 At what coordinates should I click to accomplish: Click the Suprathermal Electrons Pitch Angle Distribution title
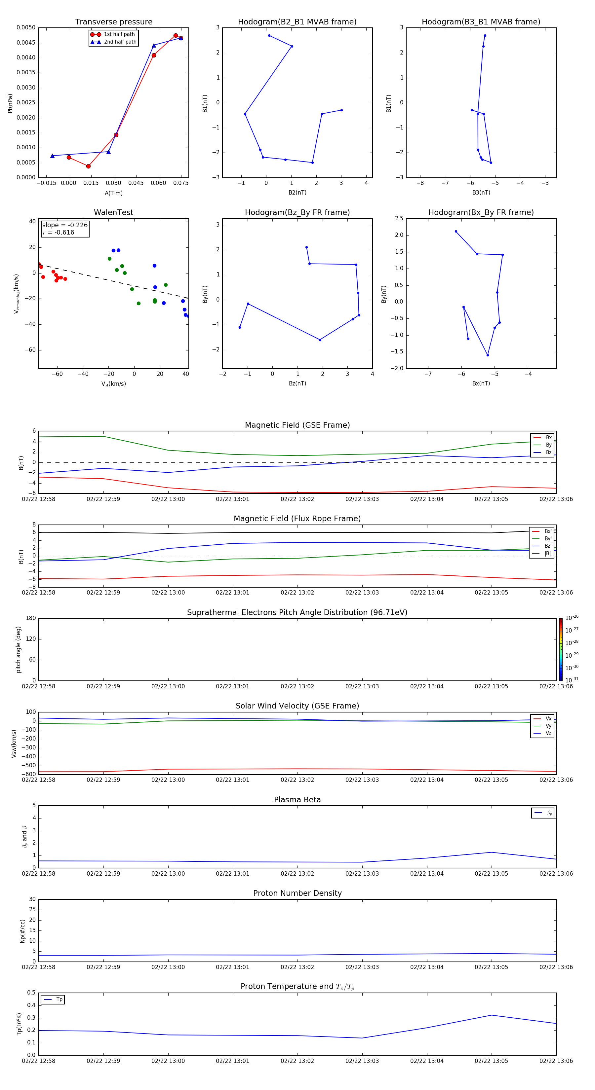pyautogui.click(x=297, y=612)
